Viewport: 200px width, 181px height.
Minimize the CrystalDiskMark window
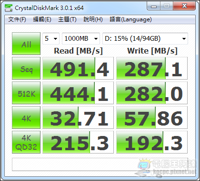[x=154, y=6]
